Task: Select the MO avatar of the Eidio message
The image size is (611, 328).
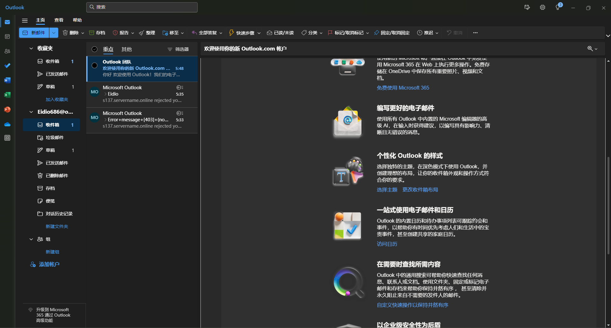Action: 95,92
